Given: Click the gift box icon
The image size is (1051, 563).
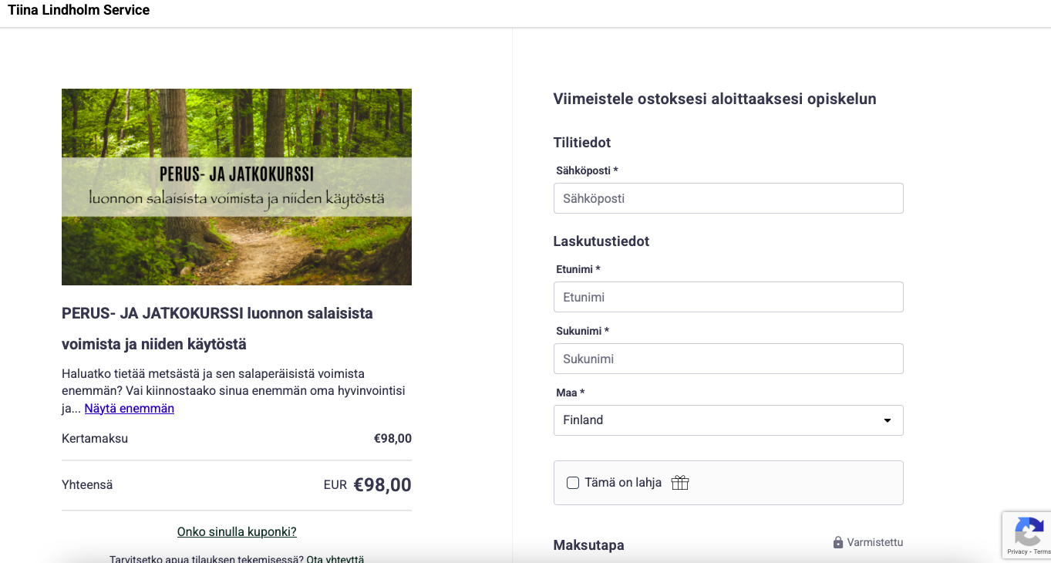Looking at the screenshot, I should 679,483.
